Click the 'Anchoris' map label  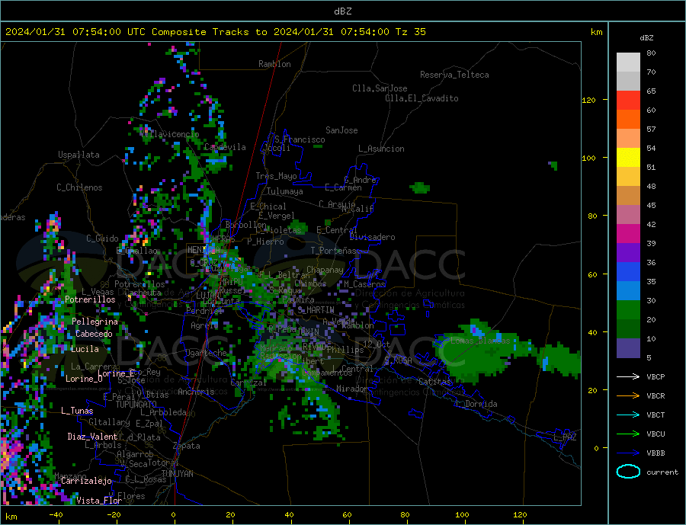click(x=196, y=392)
